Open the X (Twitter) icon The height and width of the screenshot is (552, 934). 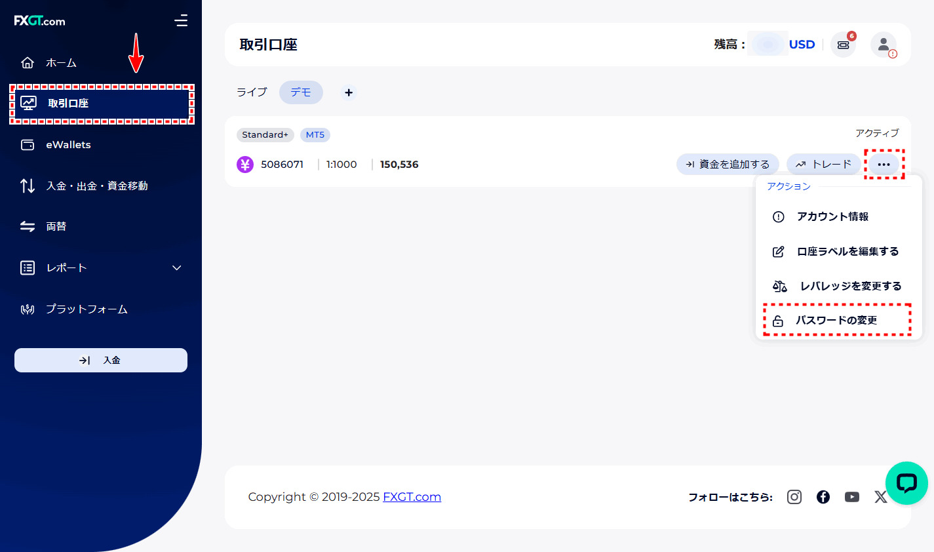coord(880,497)
